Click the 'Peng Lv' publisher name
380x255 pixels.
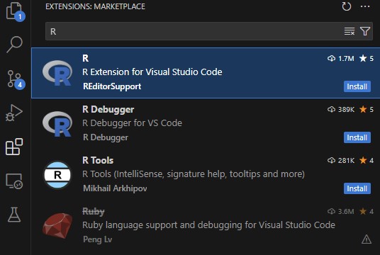[x=97, y=239]
